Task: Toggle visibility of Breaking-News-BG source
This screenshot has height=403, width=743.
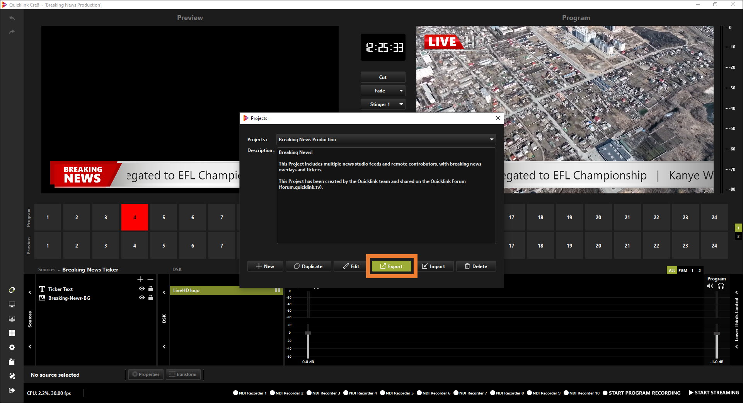Action: (142, 298)
